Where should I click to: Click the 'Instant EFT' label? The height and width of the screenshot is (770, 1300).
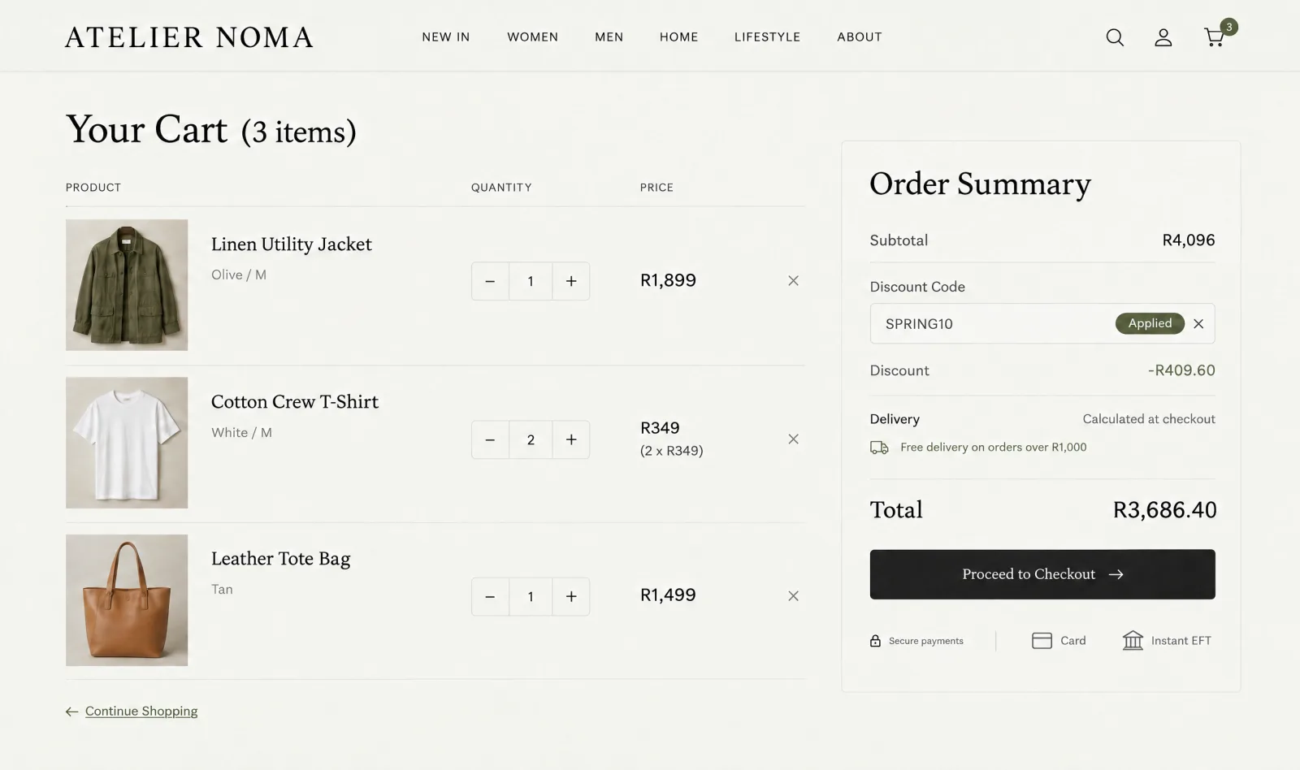(1181, 641)
